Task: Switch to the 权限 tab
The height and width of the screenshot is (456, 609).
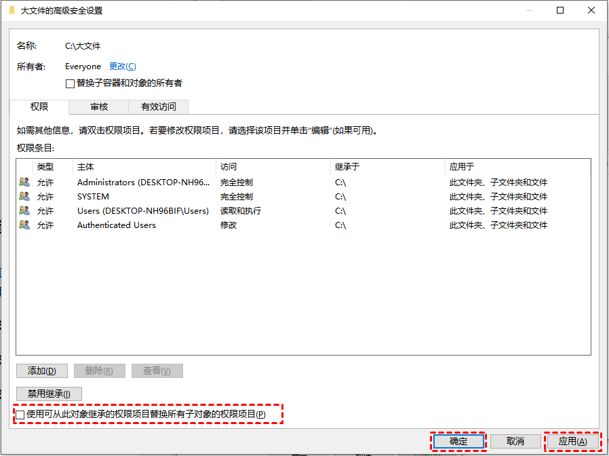Action: click(x=39, y=107)
